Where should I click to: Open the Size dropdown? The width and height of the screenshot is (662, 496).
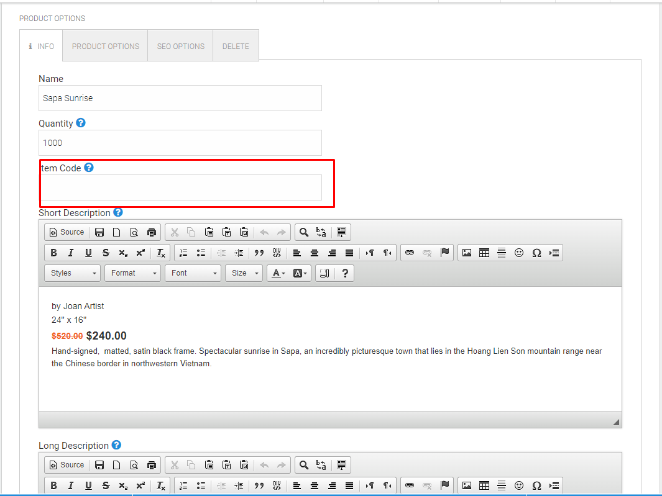point(244,273)
